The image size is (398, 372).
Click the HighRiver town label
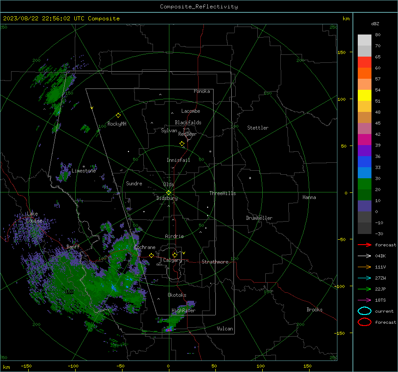184,311
